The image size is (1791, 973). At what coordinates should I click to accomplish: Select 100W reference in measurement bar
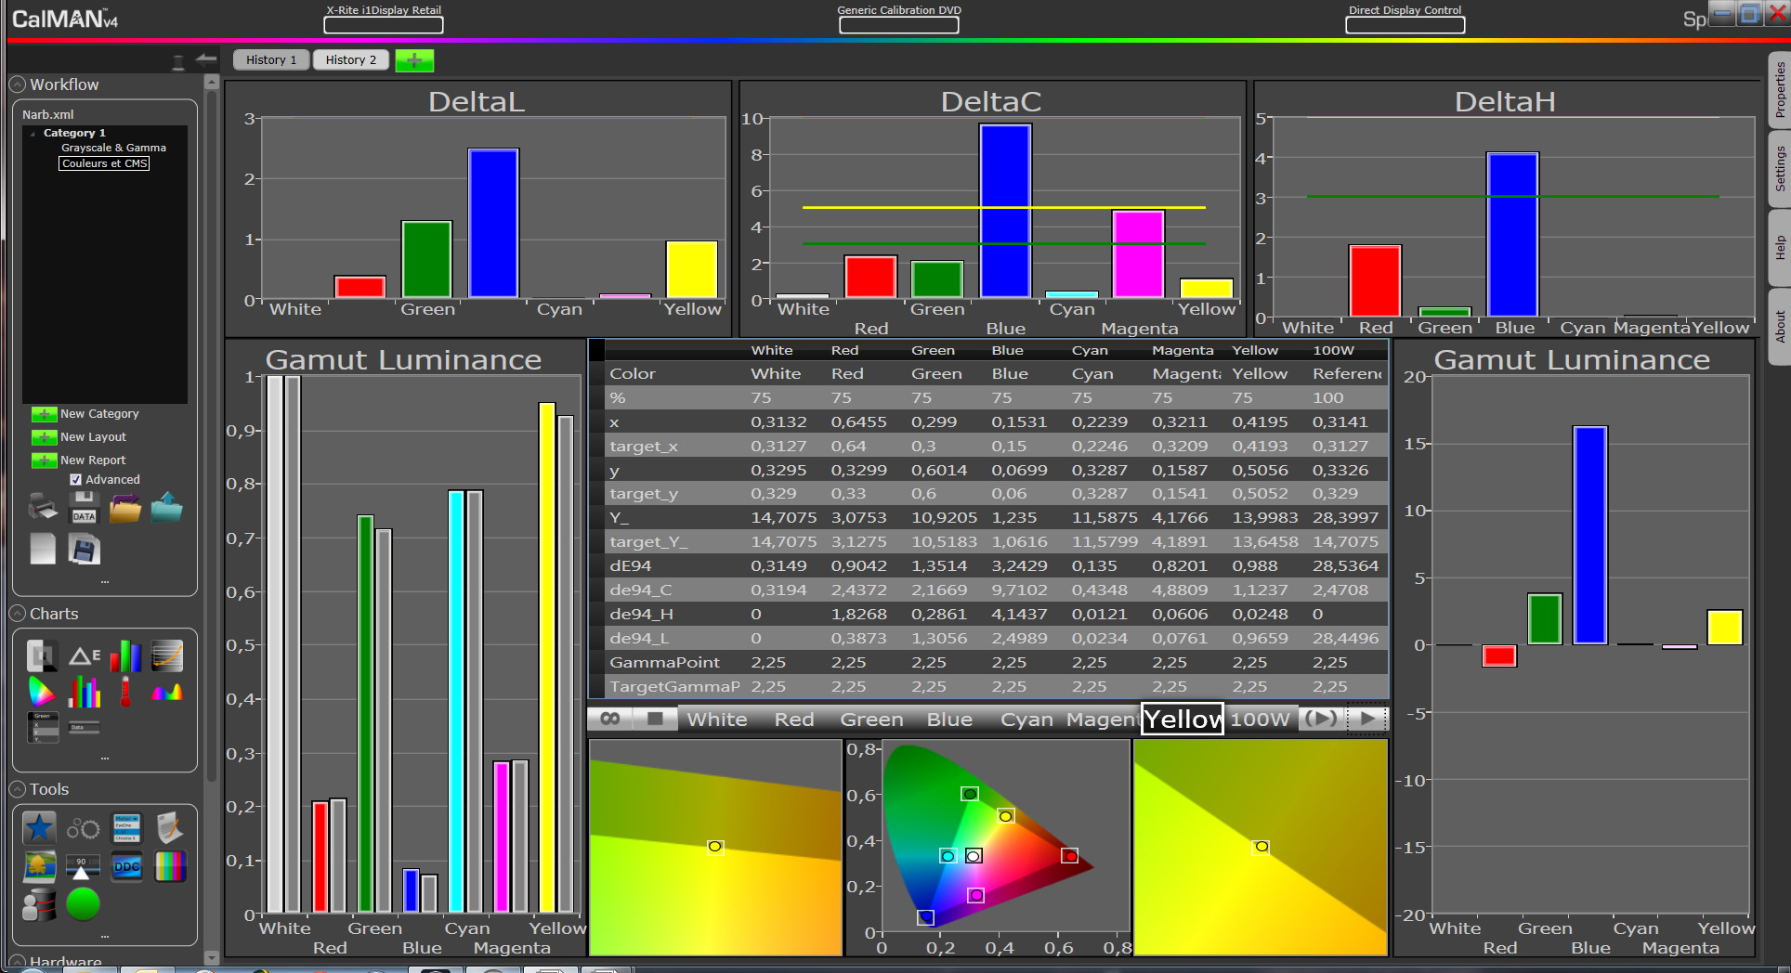click(1260, 720)
